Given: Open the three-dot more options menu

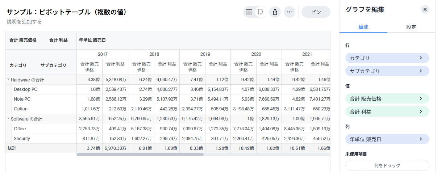Looking at the screenshot, I should click(x=289, y=12).
